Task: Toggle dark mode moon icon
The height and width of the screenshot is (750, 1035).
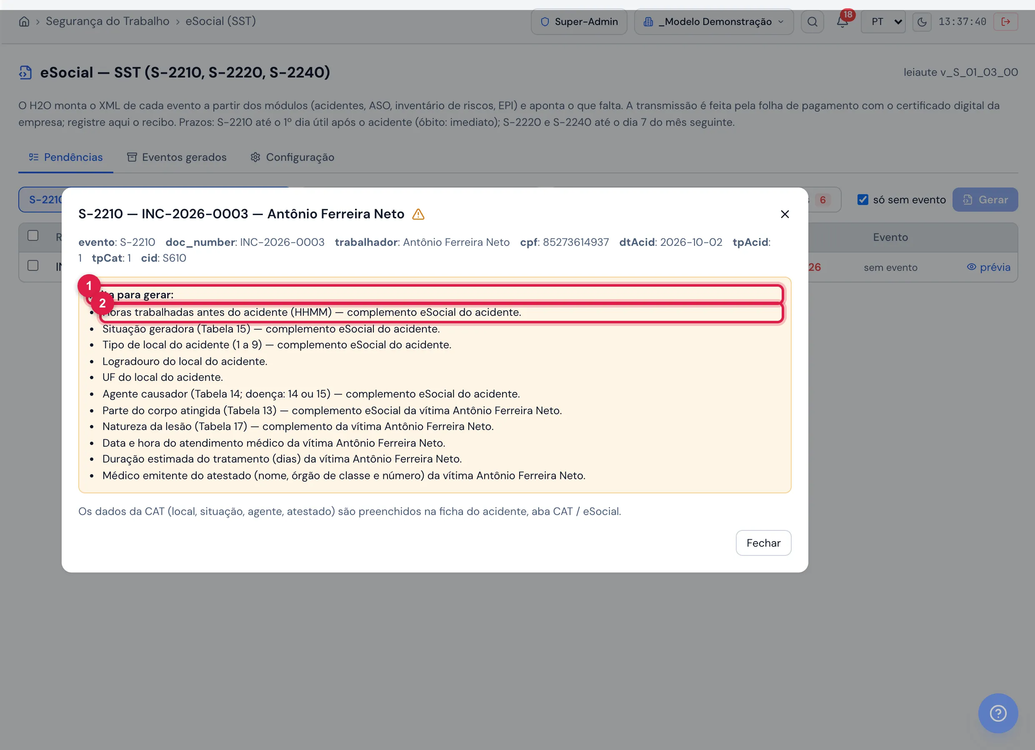Action: (x=922, y=21)
